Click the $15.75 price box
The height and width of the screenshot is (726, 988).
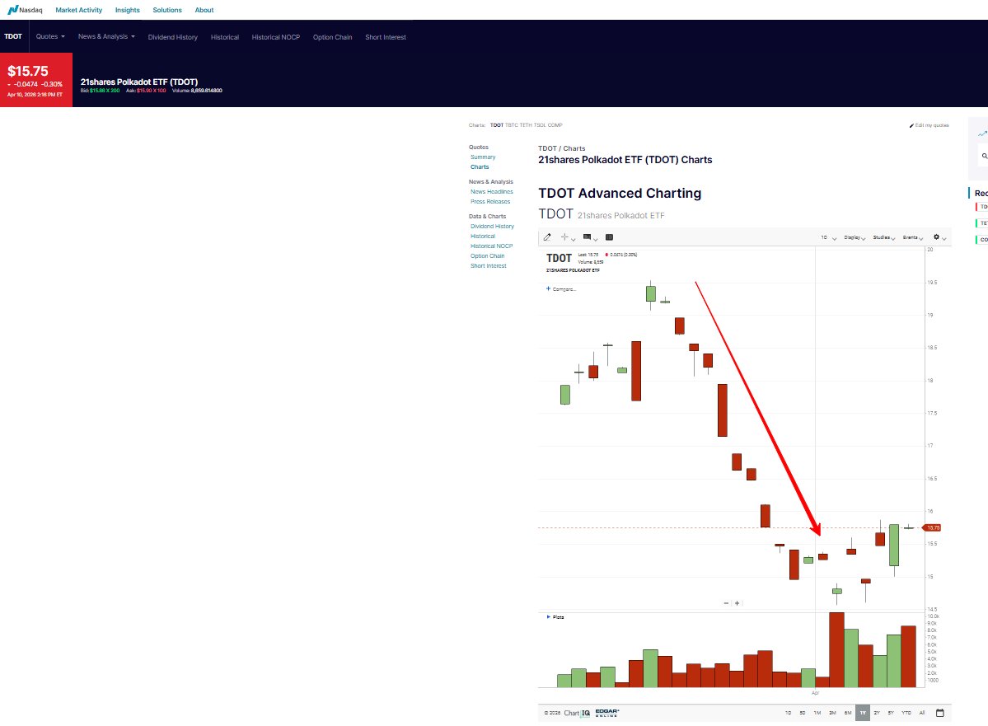click(x=36, y=80)
